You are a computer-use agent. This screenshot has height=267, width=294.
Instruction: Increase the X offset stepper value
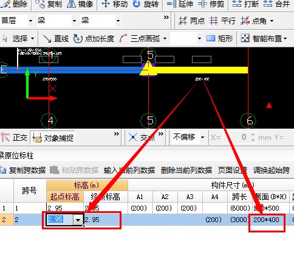coord(253,135)
